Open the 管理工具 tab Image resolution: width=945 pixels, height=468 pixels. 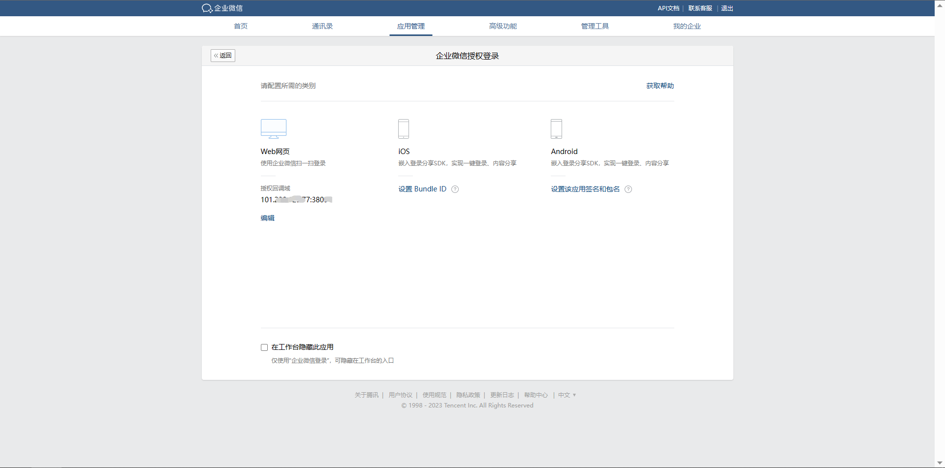coord(595,26)
